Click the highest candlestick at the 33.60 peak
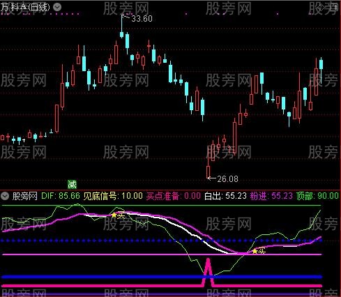The height and width of the screenshot is (297, 341). coord(121,26)
